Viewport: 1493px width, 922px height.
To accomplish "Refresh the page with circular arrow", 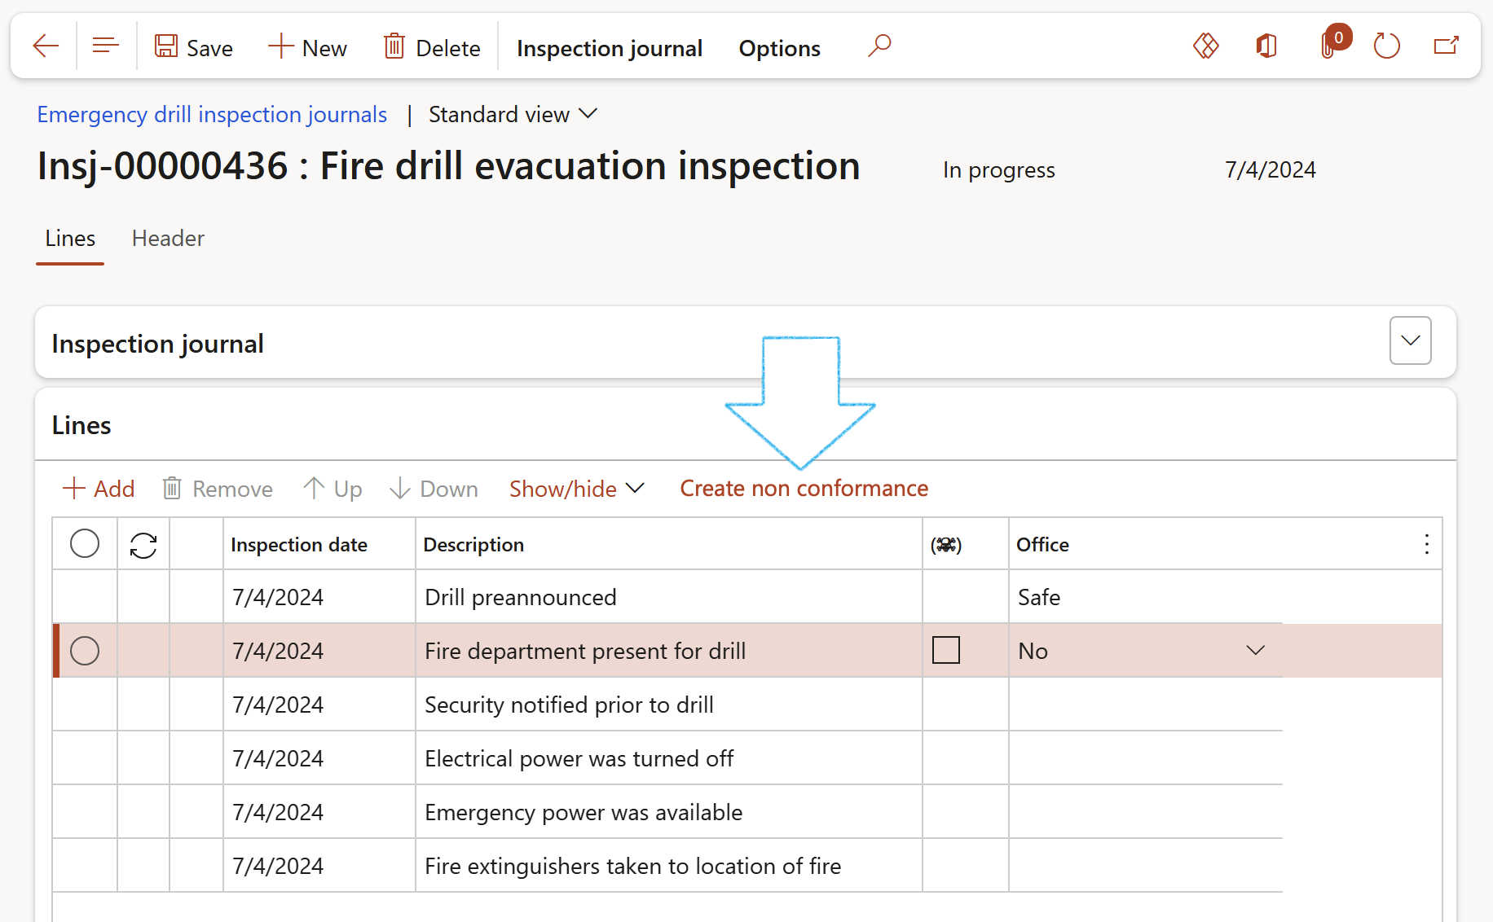I will pos(1386,46).
